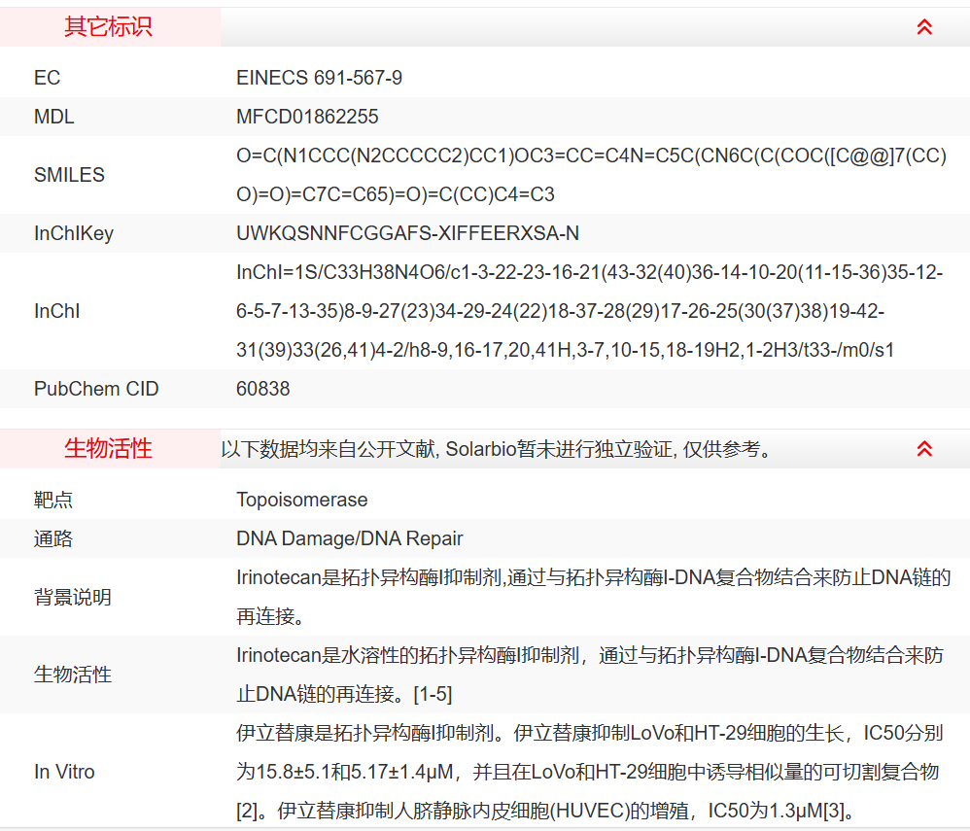Click the 通路 row label
The width and height of the screenshot is (970, 831).
click(x=53, y=538)
